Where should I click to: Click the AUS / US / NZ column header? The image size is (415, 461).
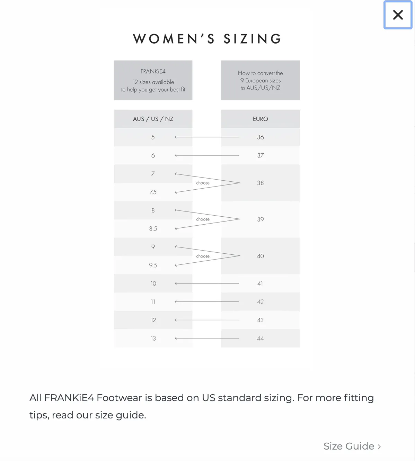coord(153,119)
